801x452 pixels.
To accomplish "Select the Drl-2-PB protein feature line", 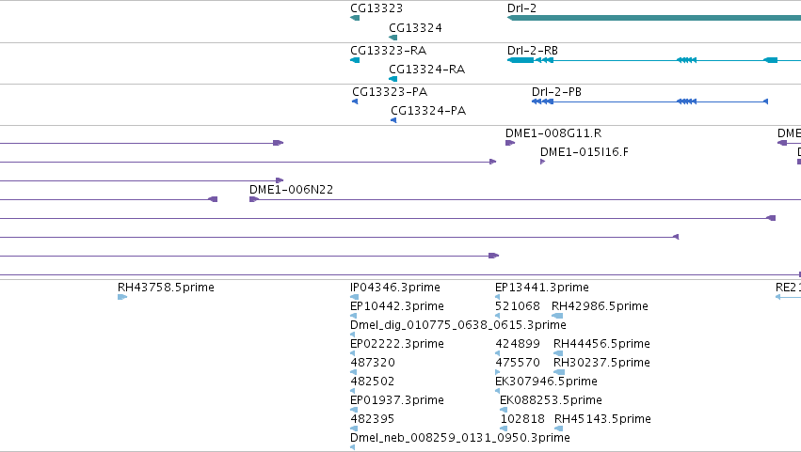I will tap(649, 101).
